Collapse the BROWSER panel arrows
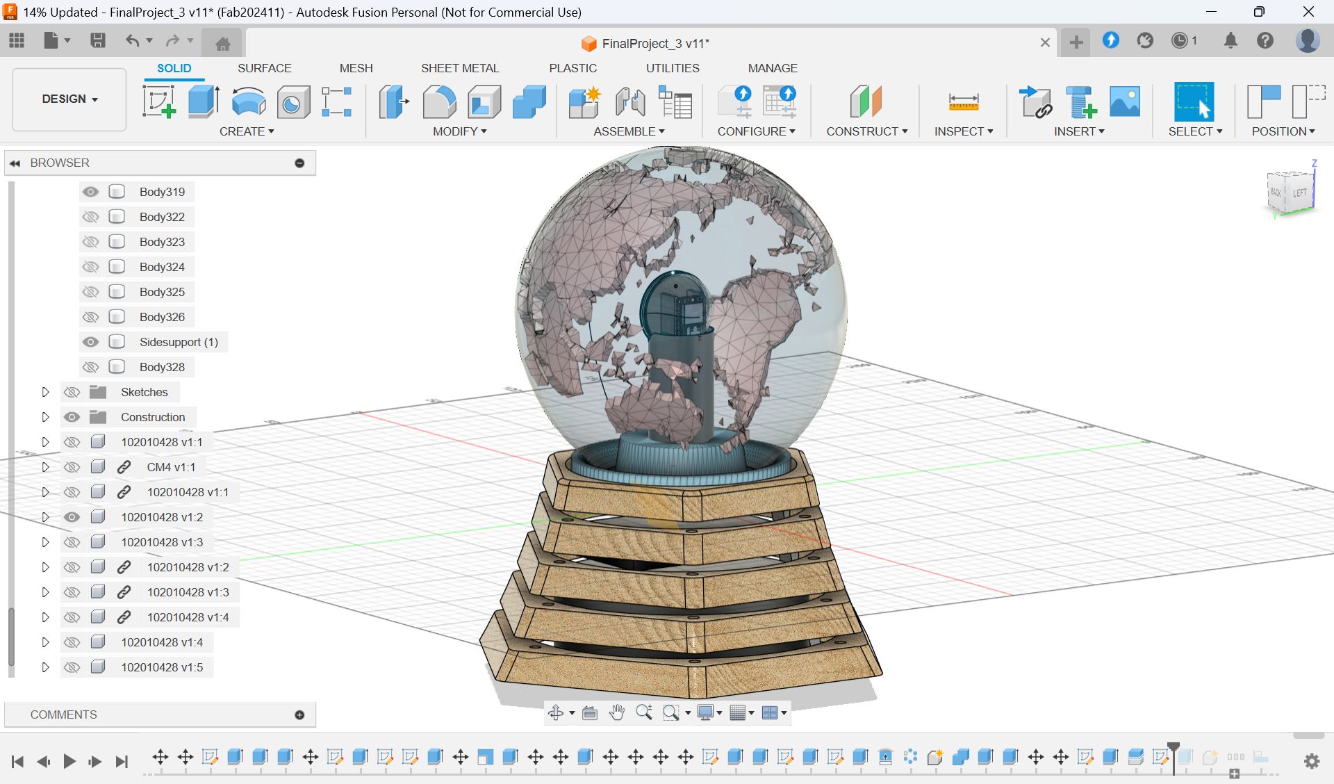 (x=15, y=163)
